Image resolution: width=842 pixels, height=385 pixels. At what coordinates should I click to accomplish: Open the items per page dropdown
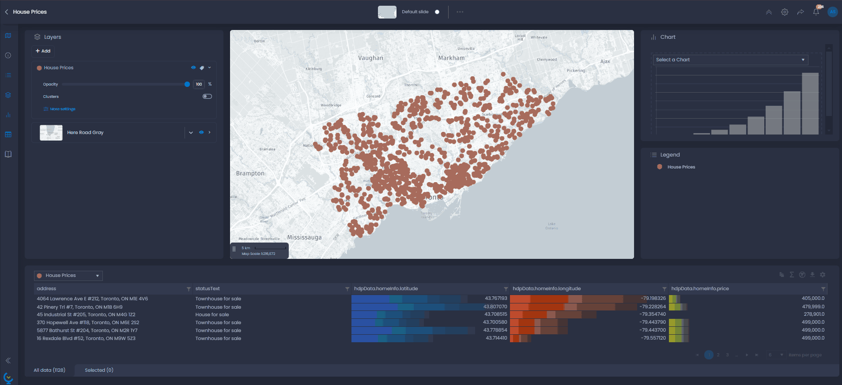[x=775, y=355]
